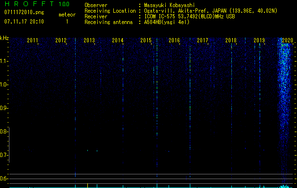Click the 0.9 kHz axis label
This screenshot has height=188, width=297.
tap(4, 108)
